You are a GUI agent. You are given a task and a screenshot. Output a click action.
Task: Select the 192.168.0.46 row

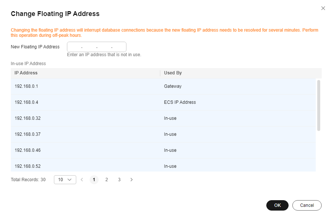point(163,151)
